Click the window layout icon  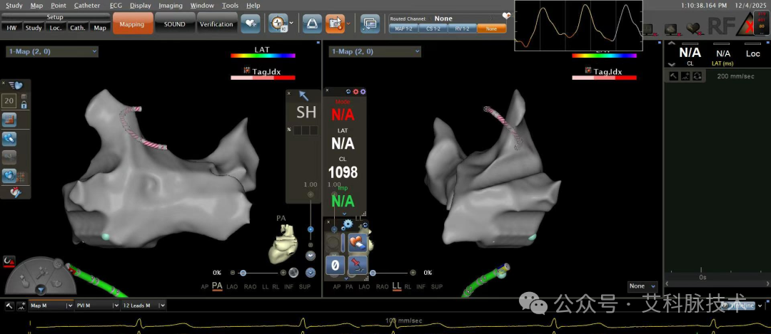coord(370,24)
